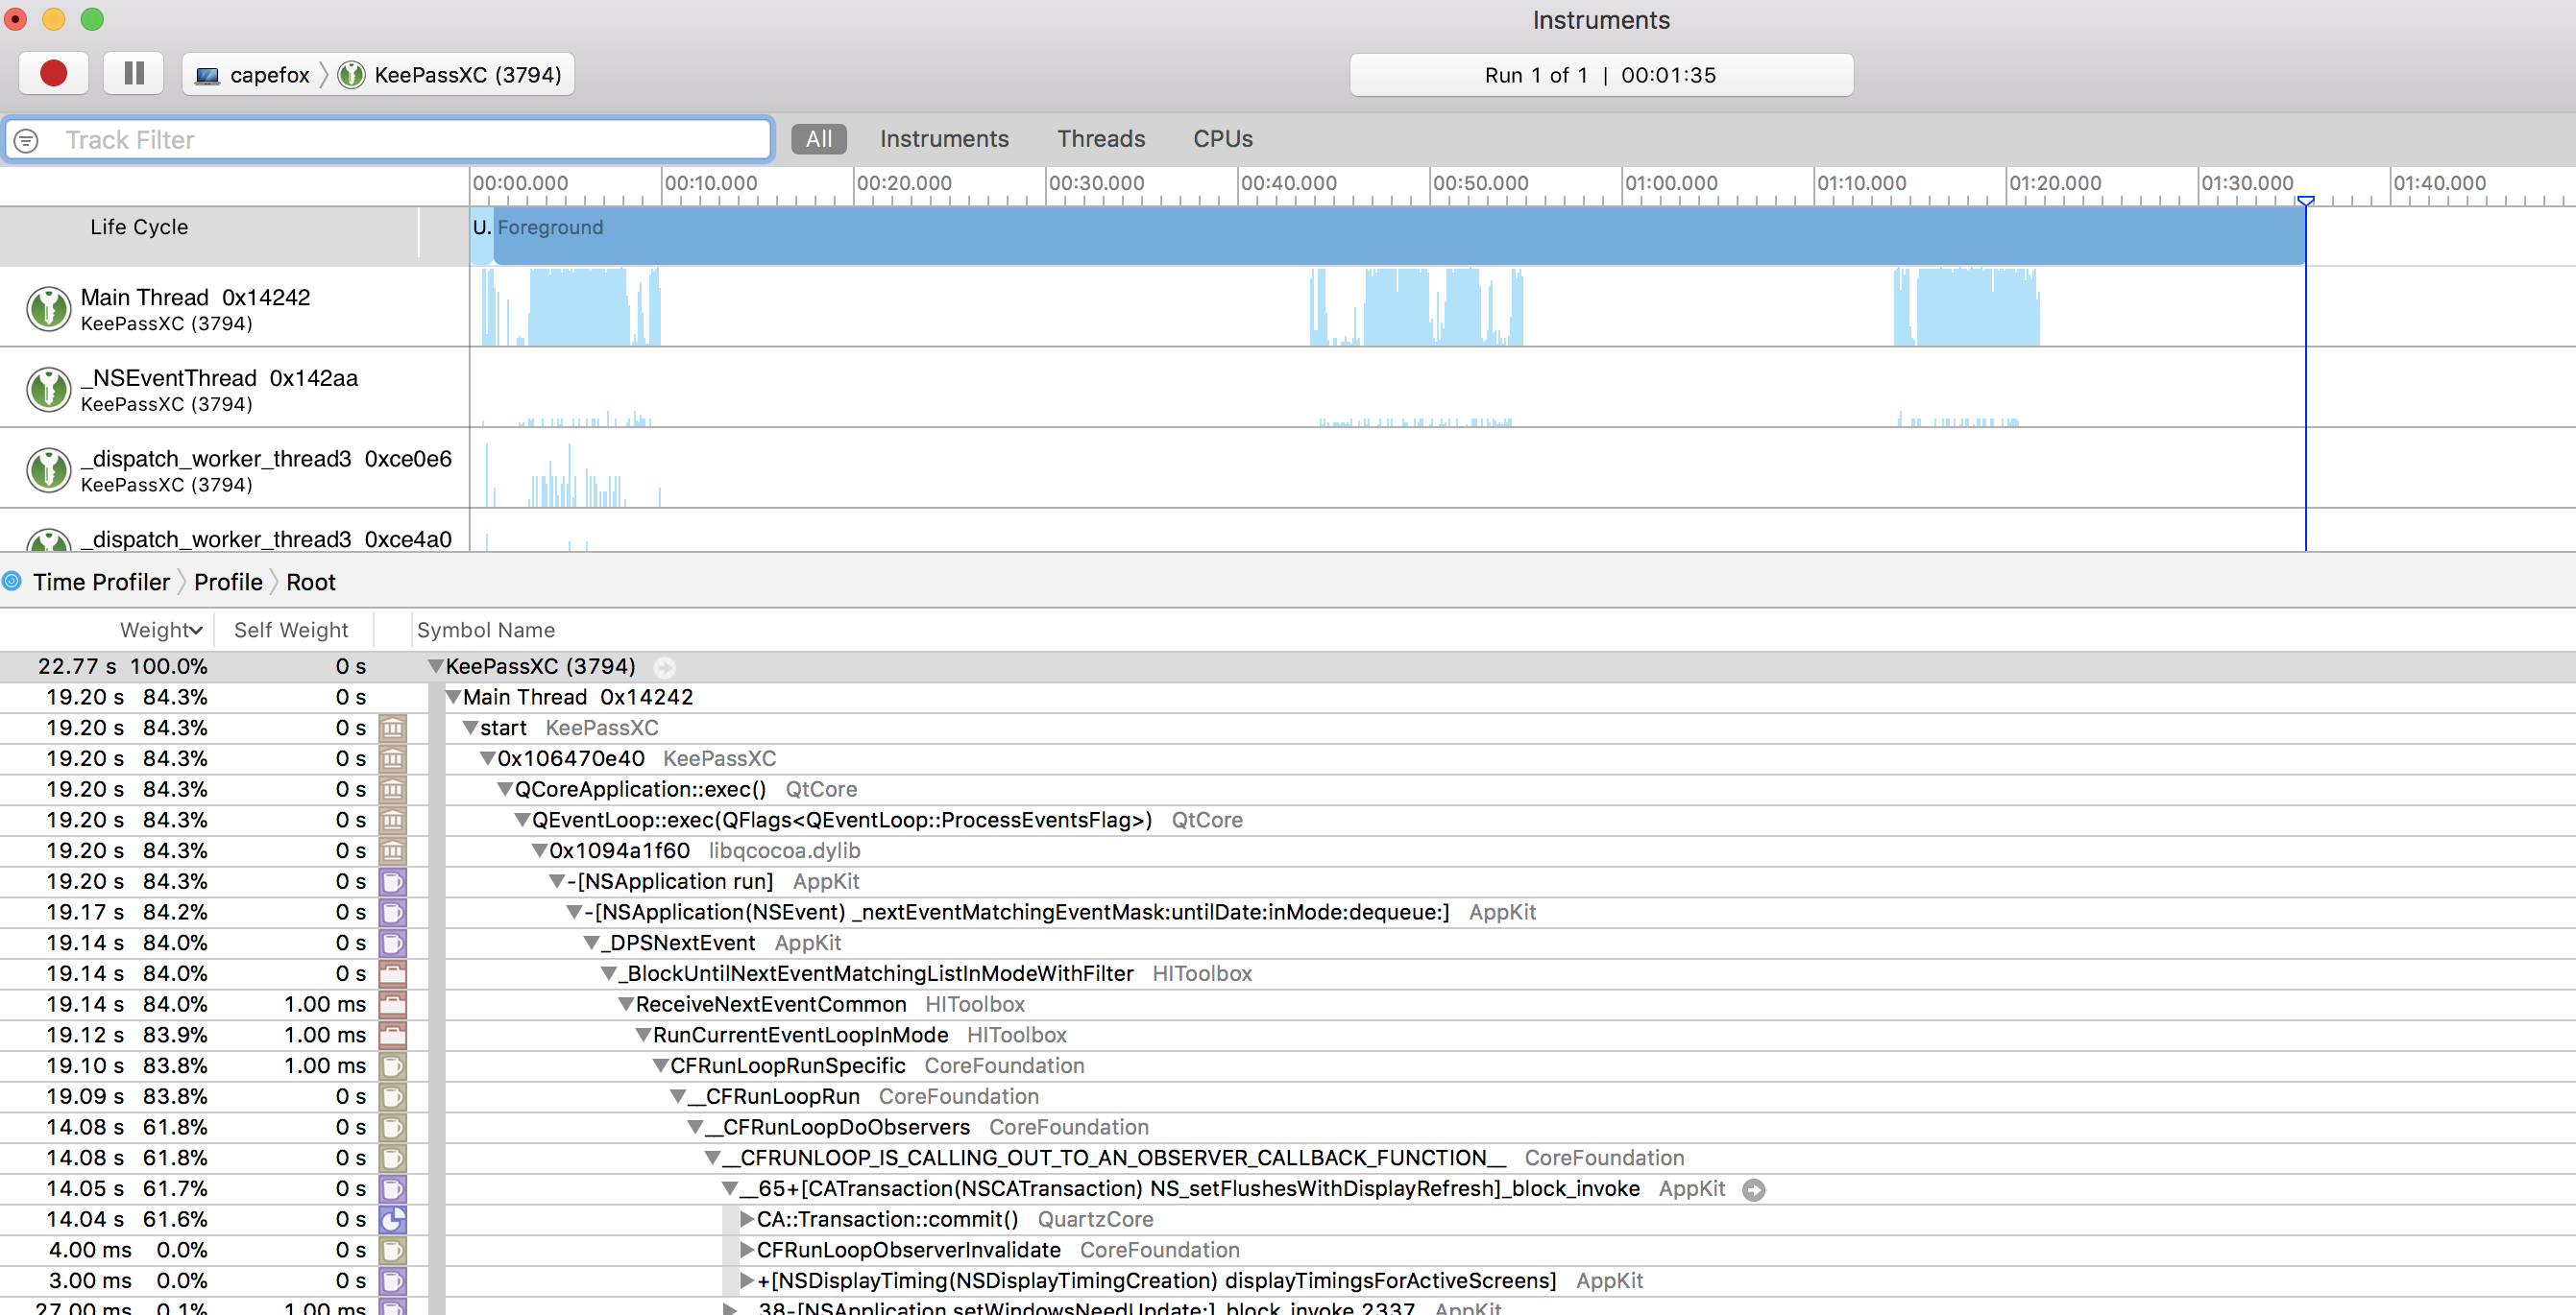Click the filter icon inside the Track Filter field

[x=26, y=140]
